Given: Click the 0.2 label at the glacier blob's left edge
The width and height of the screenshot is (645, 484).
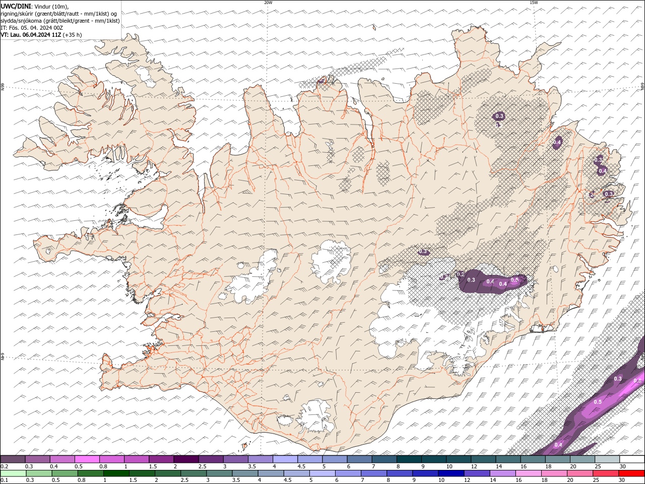Looking at the screenshot, I should click(460, 274).
